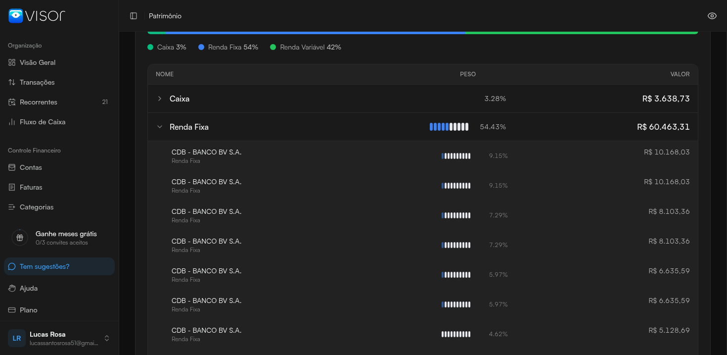Open the Plano menu item
727x355 pixels.
(x=29, y=310)
